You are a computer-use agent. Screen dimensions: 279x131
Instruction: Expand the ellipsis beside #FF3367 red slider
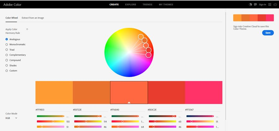point(217,116)
